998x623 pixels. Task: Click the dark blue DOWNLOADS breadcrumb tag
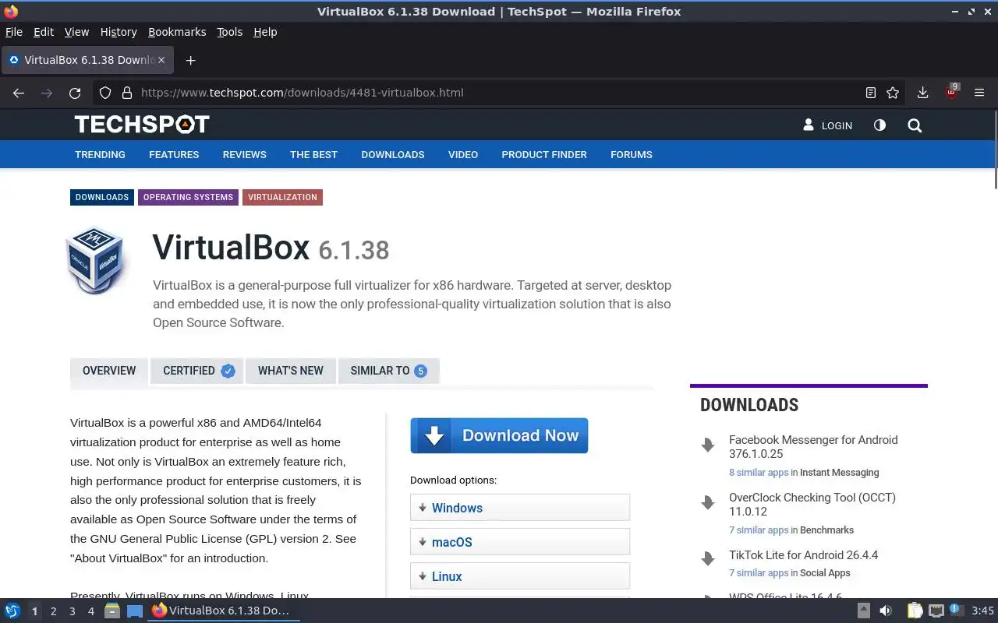coord(102,197)
